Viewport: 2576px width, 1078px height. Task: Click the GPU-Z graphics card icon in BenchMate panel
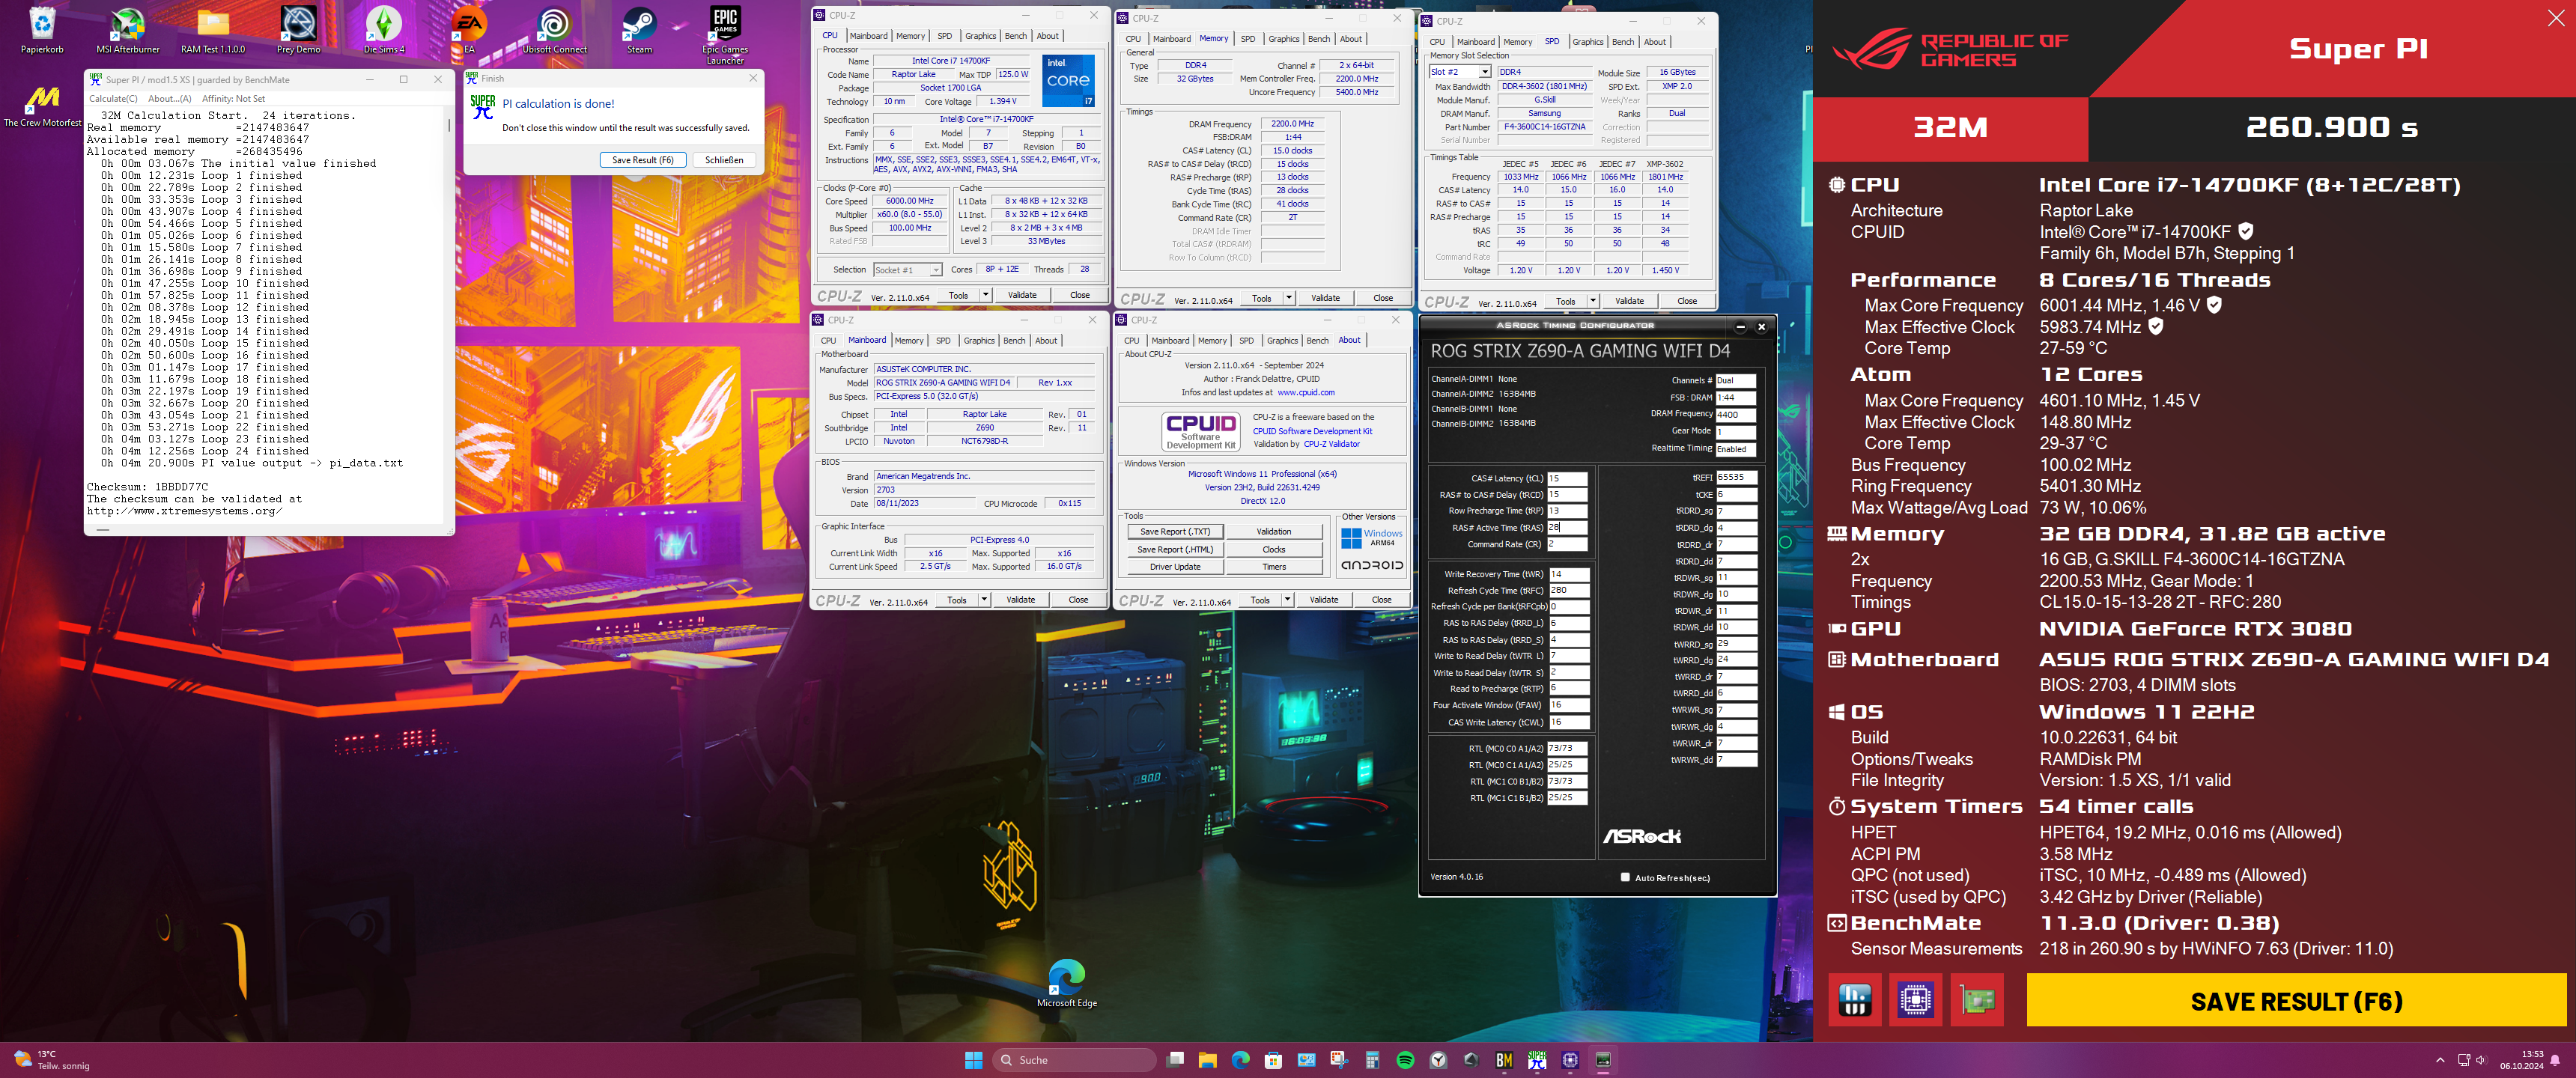(x=1976, y=999)
